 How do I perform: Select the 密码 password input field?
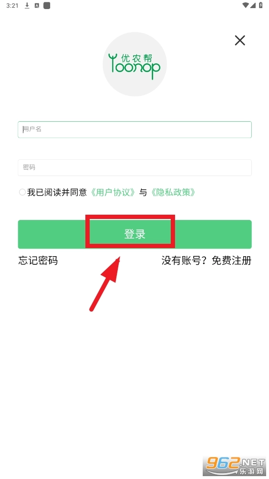(x=134, y=168)
